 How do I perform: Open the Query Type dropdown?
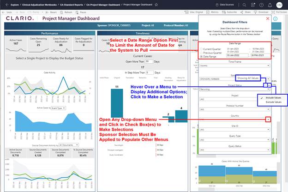(235, 140)
